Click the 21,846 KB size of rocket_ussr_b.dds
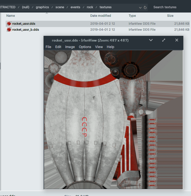The height and width of the screenshot is (196, 191). pyautogui.click(x=182, y=30)
